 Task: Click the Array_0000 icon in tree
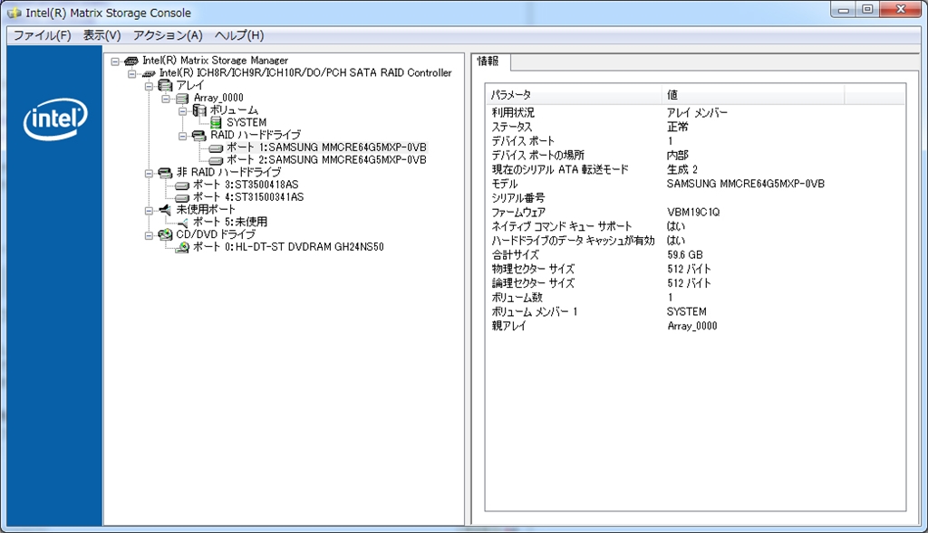click(x=182, y=98)
